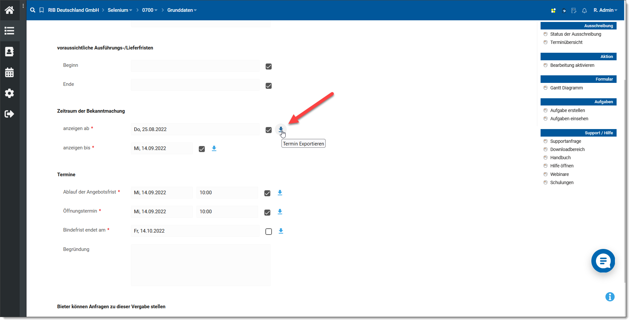
Task: Open Terminübersicht link
Action: coord(566,42)
